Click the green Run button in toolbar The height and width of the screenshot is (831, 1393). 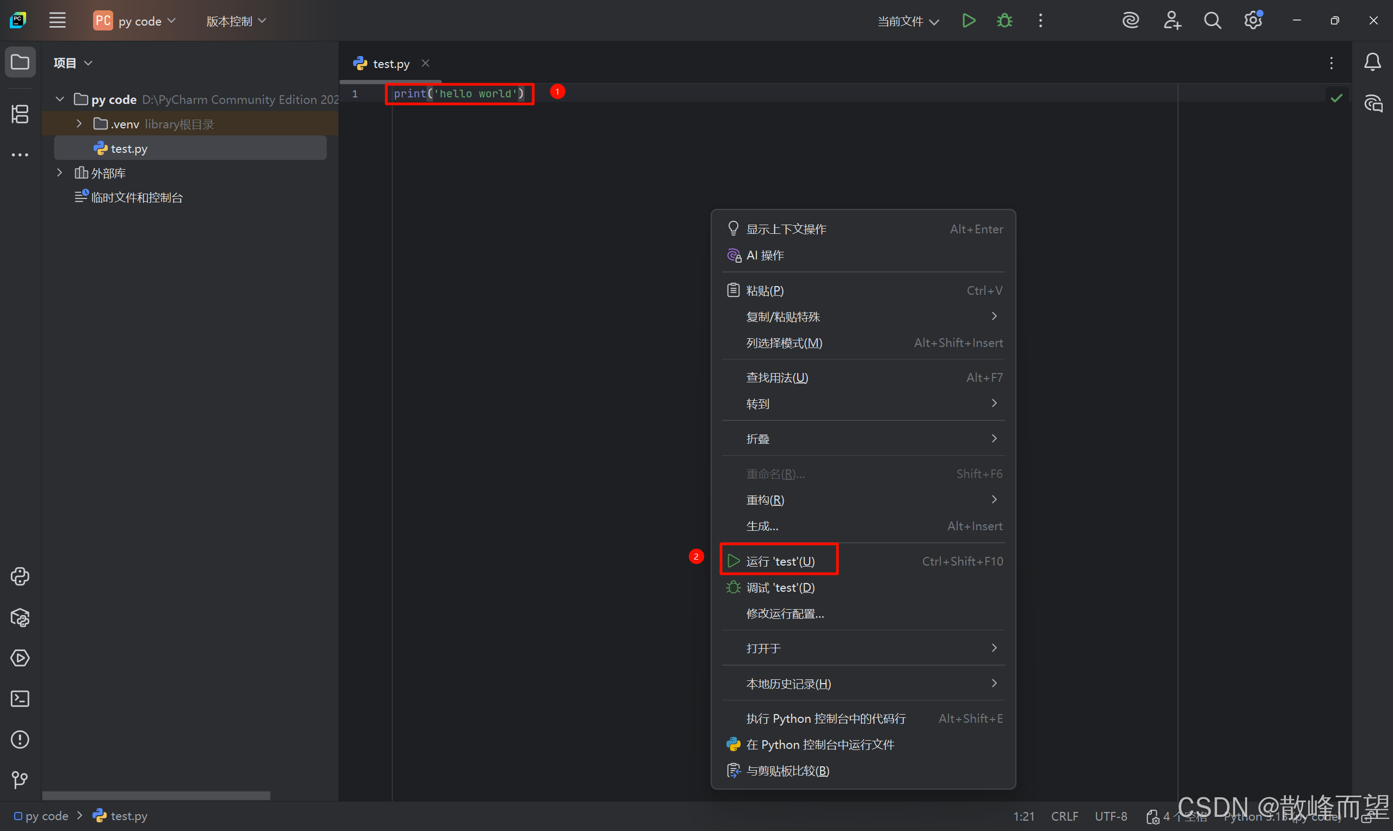pyautogui.click(x=969, y=21)
